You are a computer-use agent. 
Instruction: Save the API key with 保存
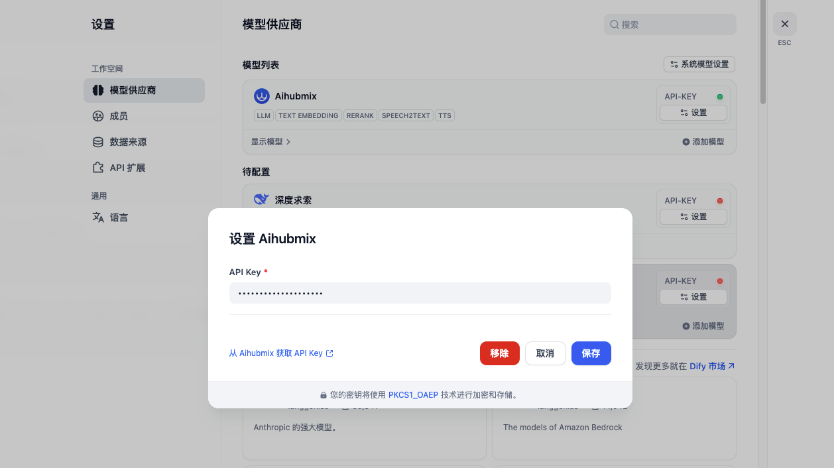tap(591, 353)
